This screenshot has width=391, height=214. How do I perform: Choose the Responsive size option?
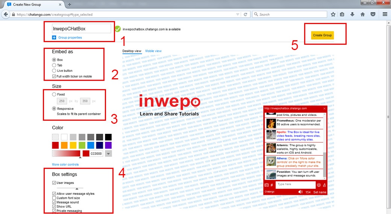pyautogui.click(x=54, y=108)
